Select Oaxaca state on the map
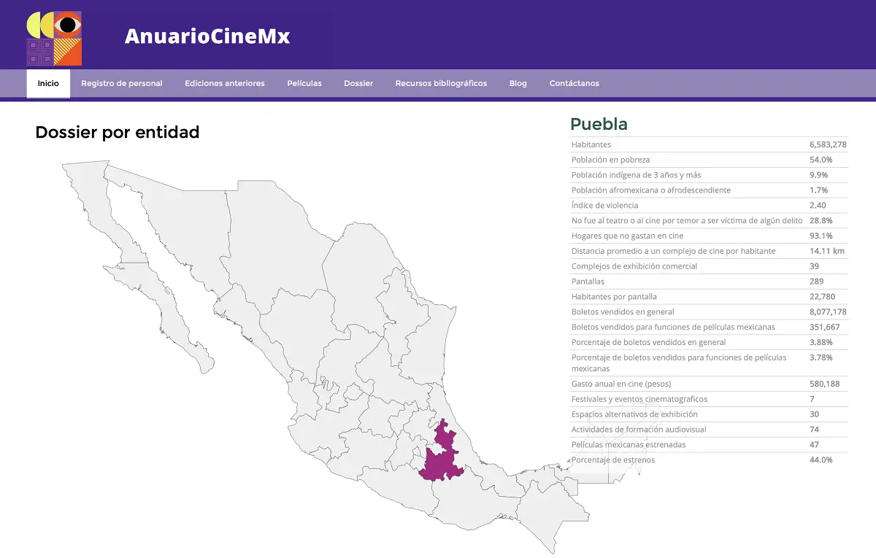This screenshot has width=876, height=558. pos(474,503)
